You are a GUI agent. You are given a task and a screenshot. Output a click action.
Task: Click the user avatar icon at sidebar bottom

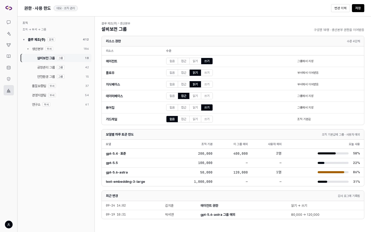pyautogui.click(x=9, y=225)
